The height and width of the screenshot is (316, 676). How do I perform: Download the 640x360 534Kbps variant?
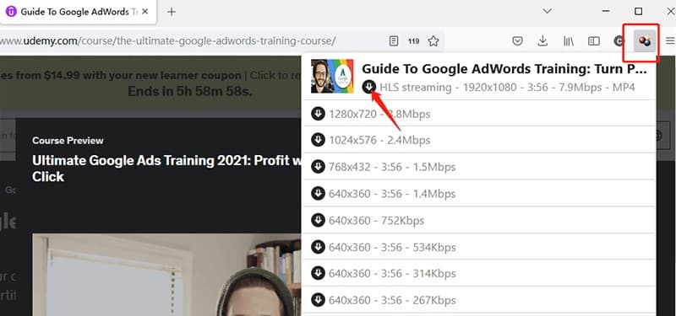click(318, 247)
